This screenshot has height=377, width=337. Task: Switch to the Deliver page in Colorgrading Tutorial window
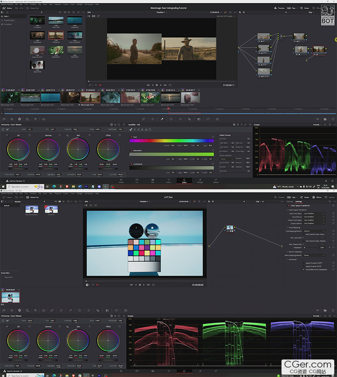click(216, 181)
